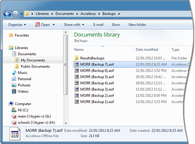Screen dimensions: 195x144
Task: Click the Personal library icon
Action: [x=14, y=79]
